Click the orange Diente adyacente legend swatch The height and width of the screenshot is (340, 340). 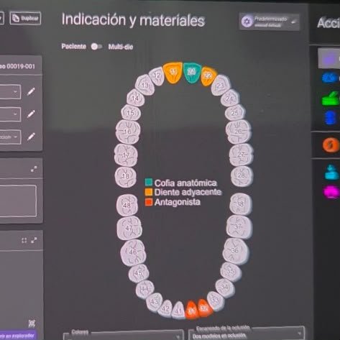149,192
